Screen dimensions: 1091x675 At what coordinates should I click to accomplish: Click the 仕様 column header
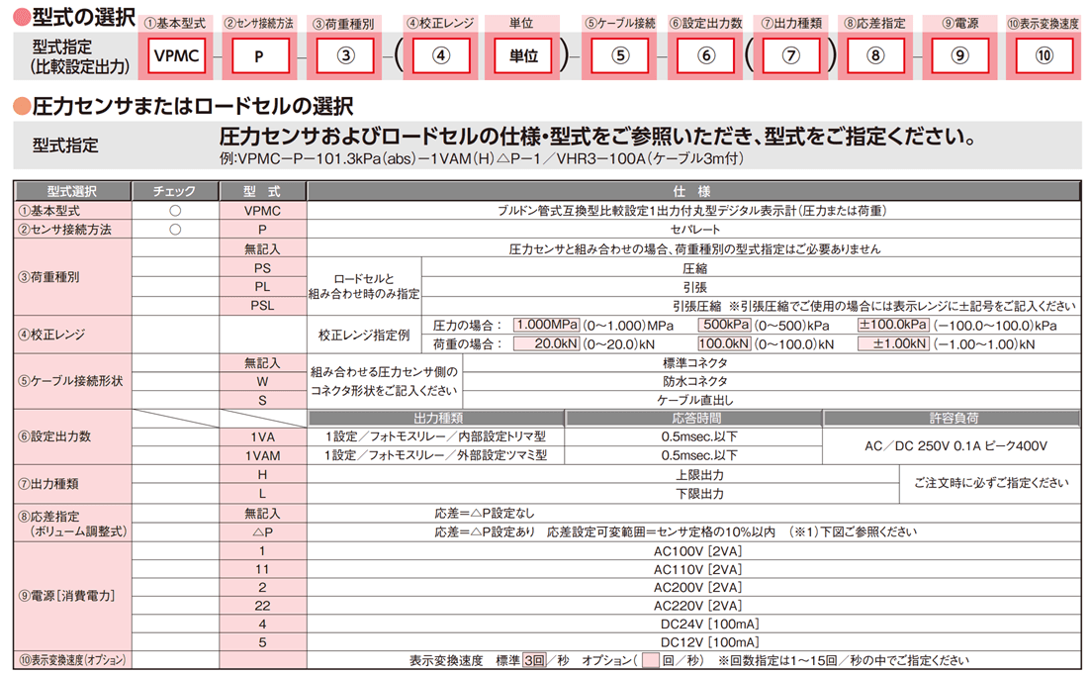tap(693, 191)
